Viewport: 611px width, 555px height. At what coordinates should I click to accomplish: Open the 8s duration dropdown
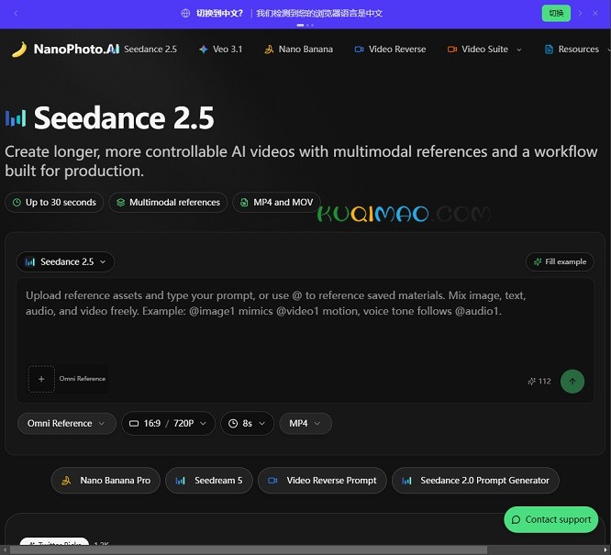click(247, 423)
